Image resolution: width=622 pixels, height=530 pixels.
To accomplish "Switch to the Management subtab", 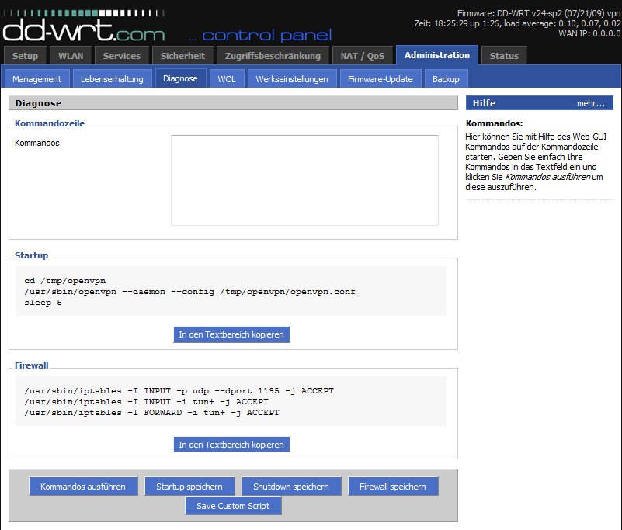I will coord(37,79).
